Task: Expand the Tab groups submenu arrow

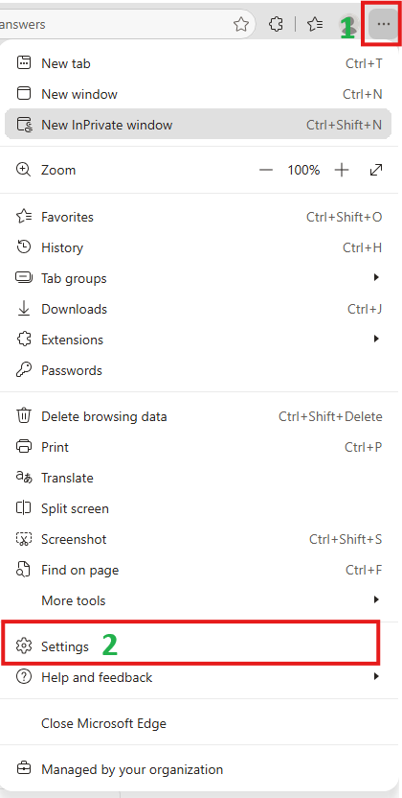Action: click(376, 278)
